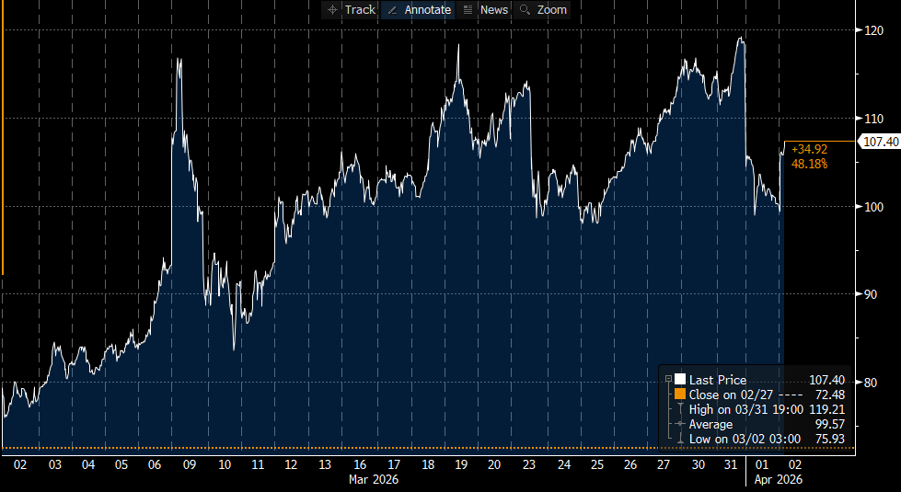This screenshot has width=901, height=492.
Task: Click the Mar 2026 axis label
Action: point(374,479)
